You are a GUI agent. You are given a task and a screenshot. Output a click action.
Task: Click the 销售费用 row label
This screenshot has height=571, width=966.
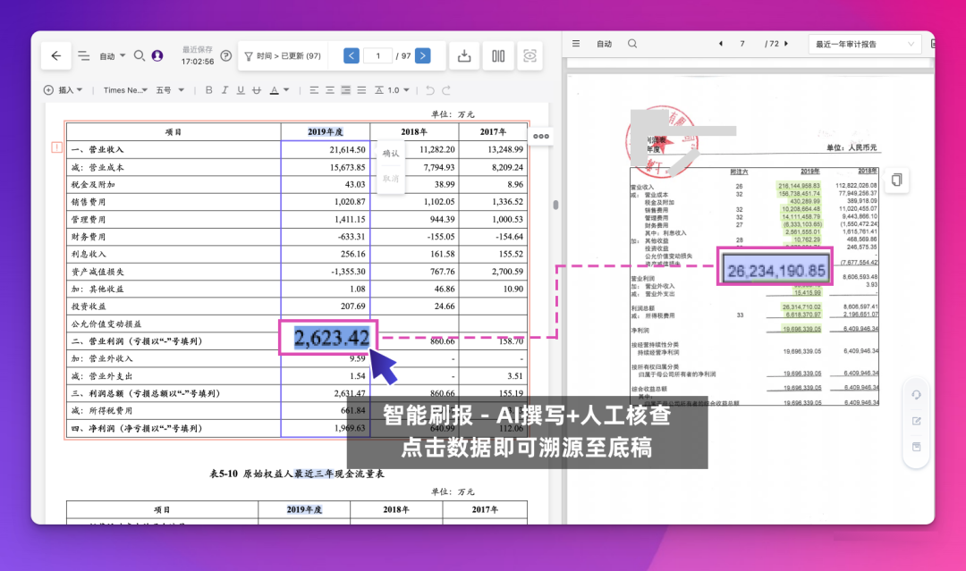click(89, 202)
